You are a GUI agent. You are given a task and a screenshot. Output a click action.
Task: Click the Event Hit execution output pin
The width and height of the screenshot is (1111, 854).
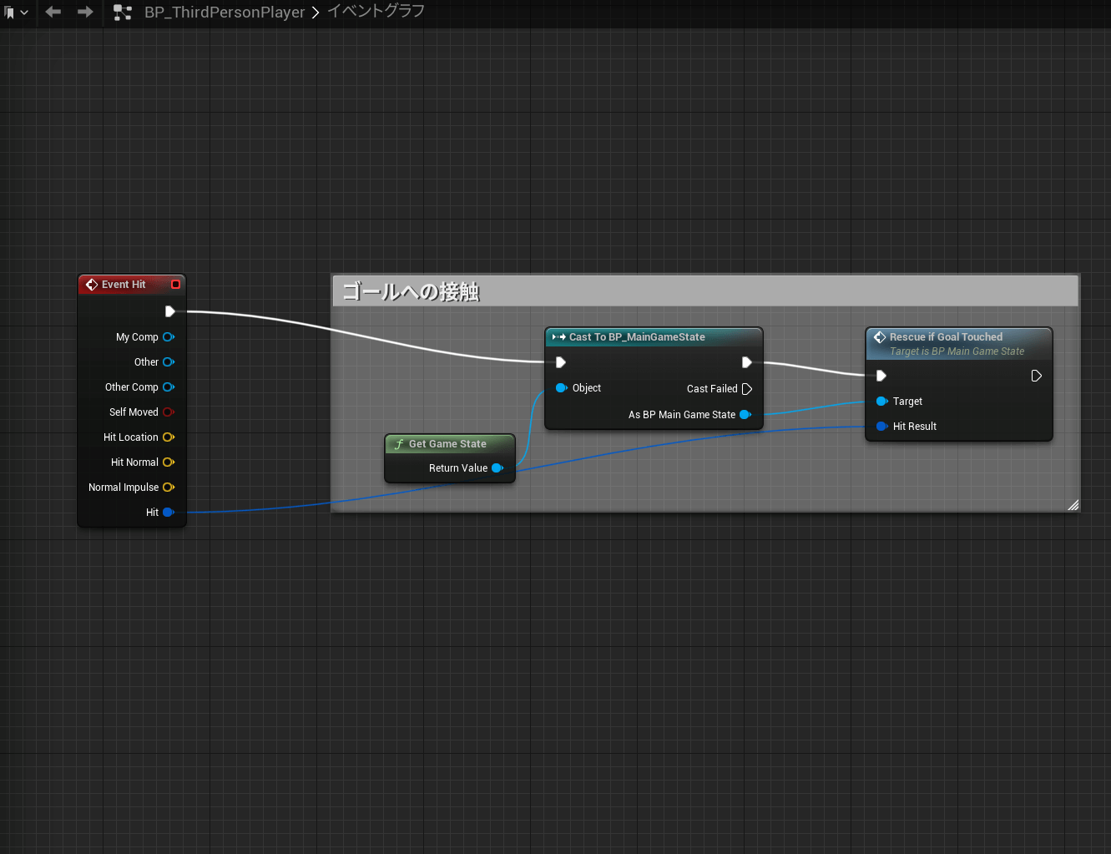click(169, 311)
